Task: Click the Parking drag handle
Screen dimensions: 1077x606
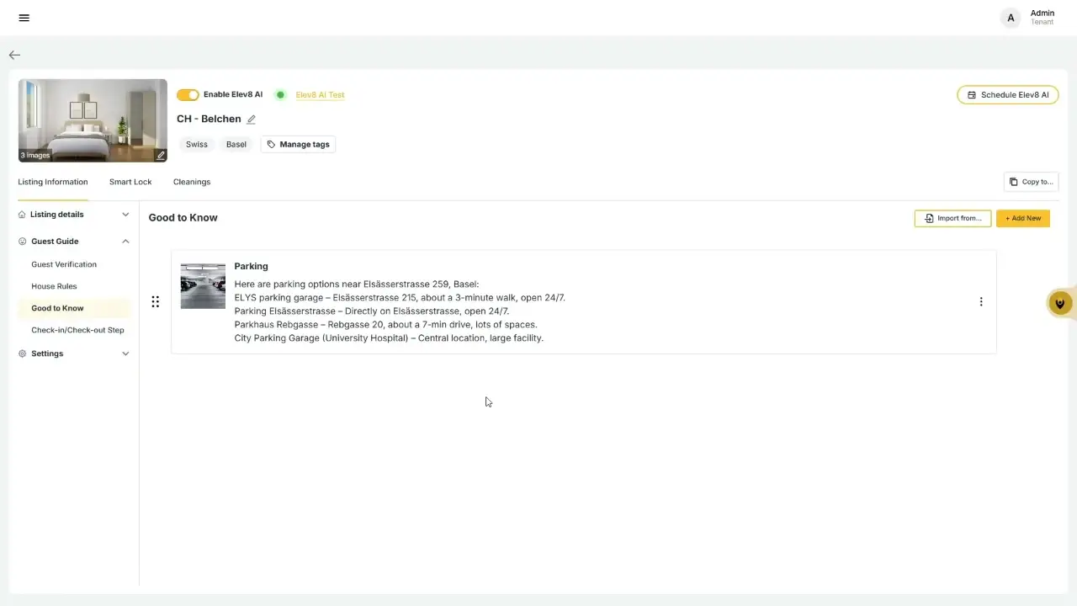Action: tap(155, 301)
